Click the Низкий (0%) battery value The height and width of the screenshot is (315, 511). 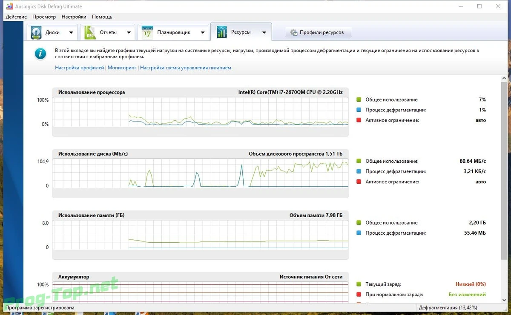coord(470,284)
